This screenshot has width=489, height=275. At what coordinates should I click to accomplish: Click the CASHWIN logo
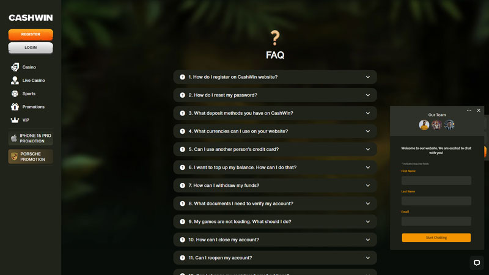pyautogui.click(x=31, y=18)
